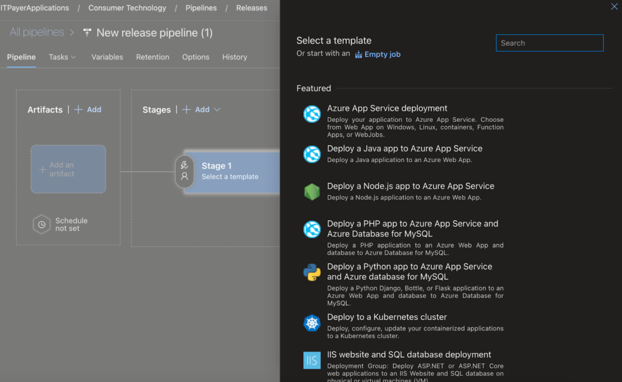Click the plus icon in Add an artifact
This screenshot has width=622, height=382.
(43, 169)
